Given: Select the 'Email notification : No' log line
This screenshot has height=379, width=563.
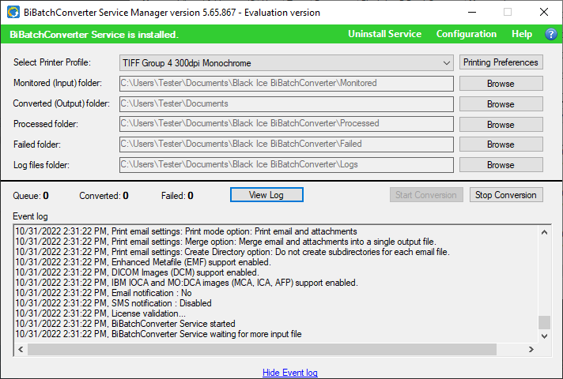Looking at the screenshot, I should click(x=104, y=293).
